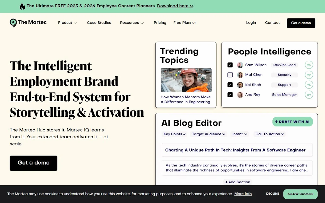Viewport: 325px width, 203px height.
Task: Click Mai Chen's score circle 92
Action: coord(308,75)
